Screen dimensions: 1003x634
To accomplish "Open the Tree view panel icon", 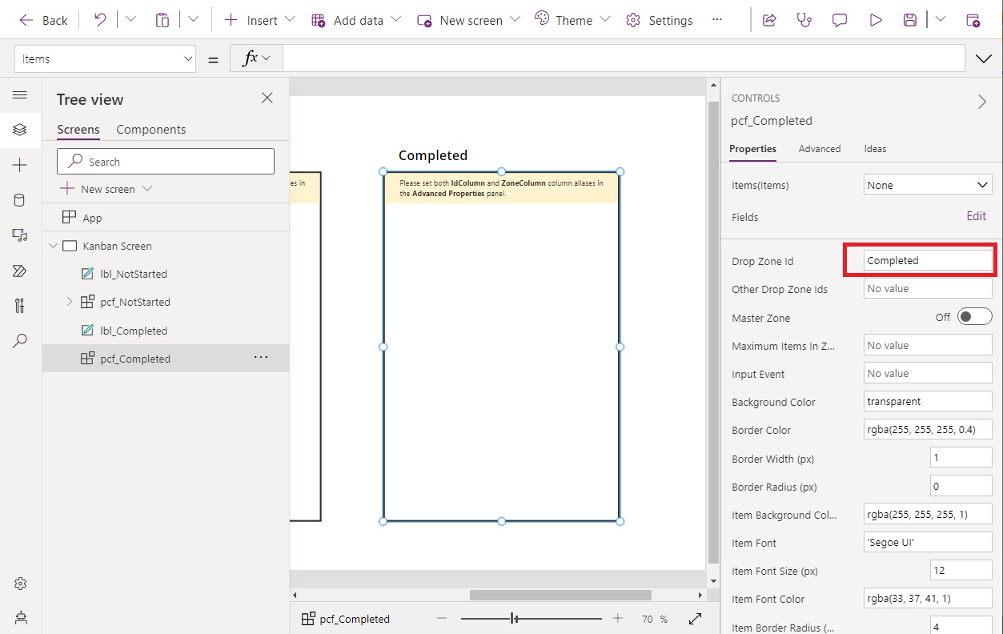I will [x=21, y=130].
